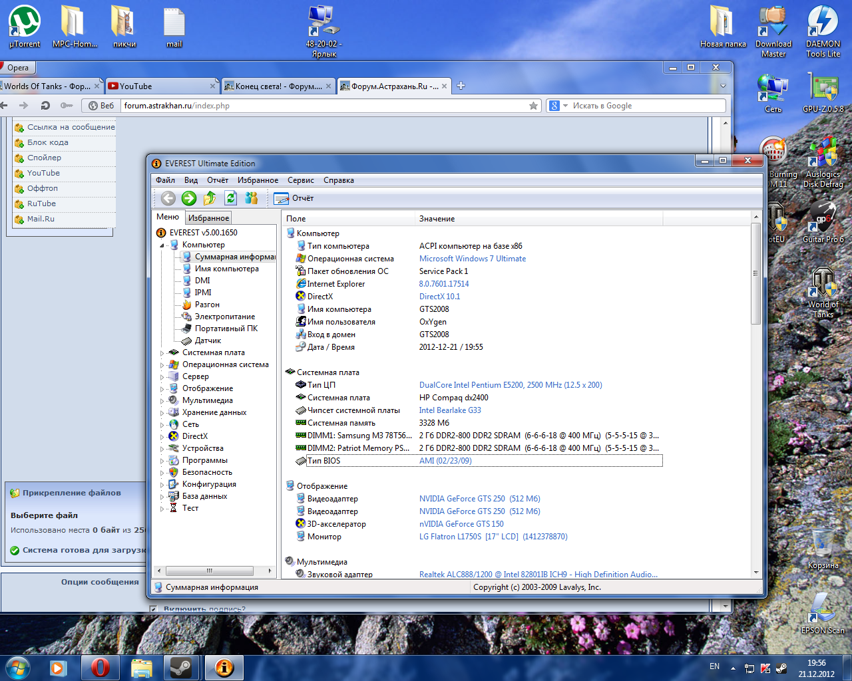This screenshot has height=681, width=852.
Task: Click the Opera taskbar icon
Action: point(101,667)
